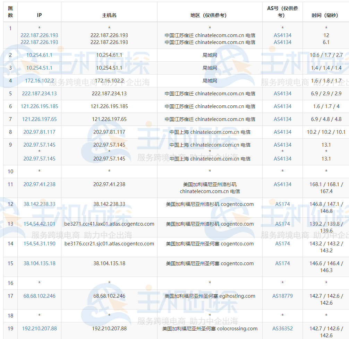Screen dimensions: 349x339
Task: Click the IP column header
Action: click(x=39, y=15)
